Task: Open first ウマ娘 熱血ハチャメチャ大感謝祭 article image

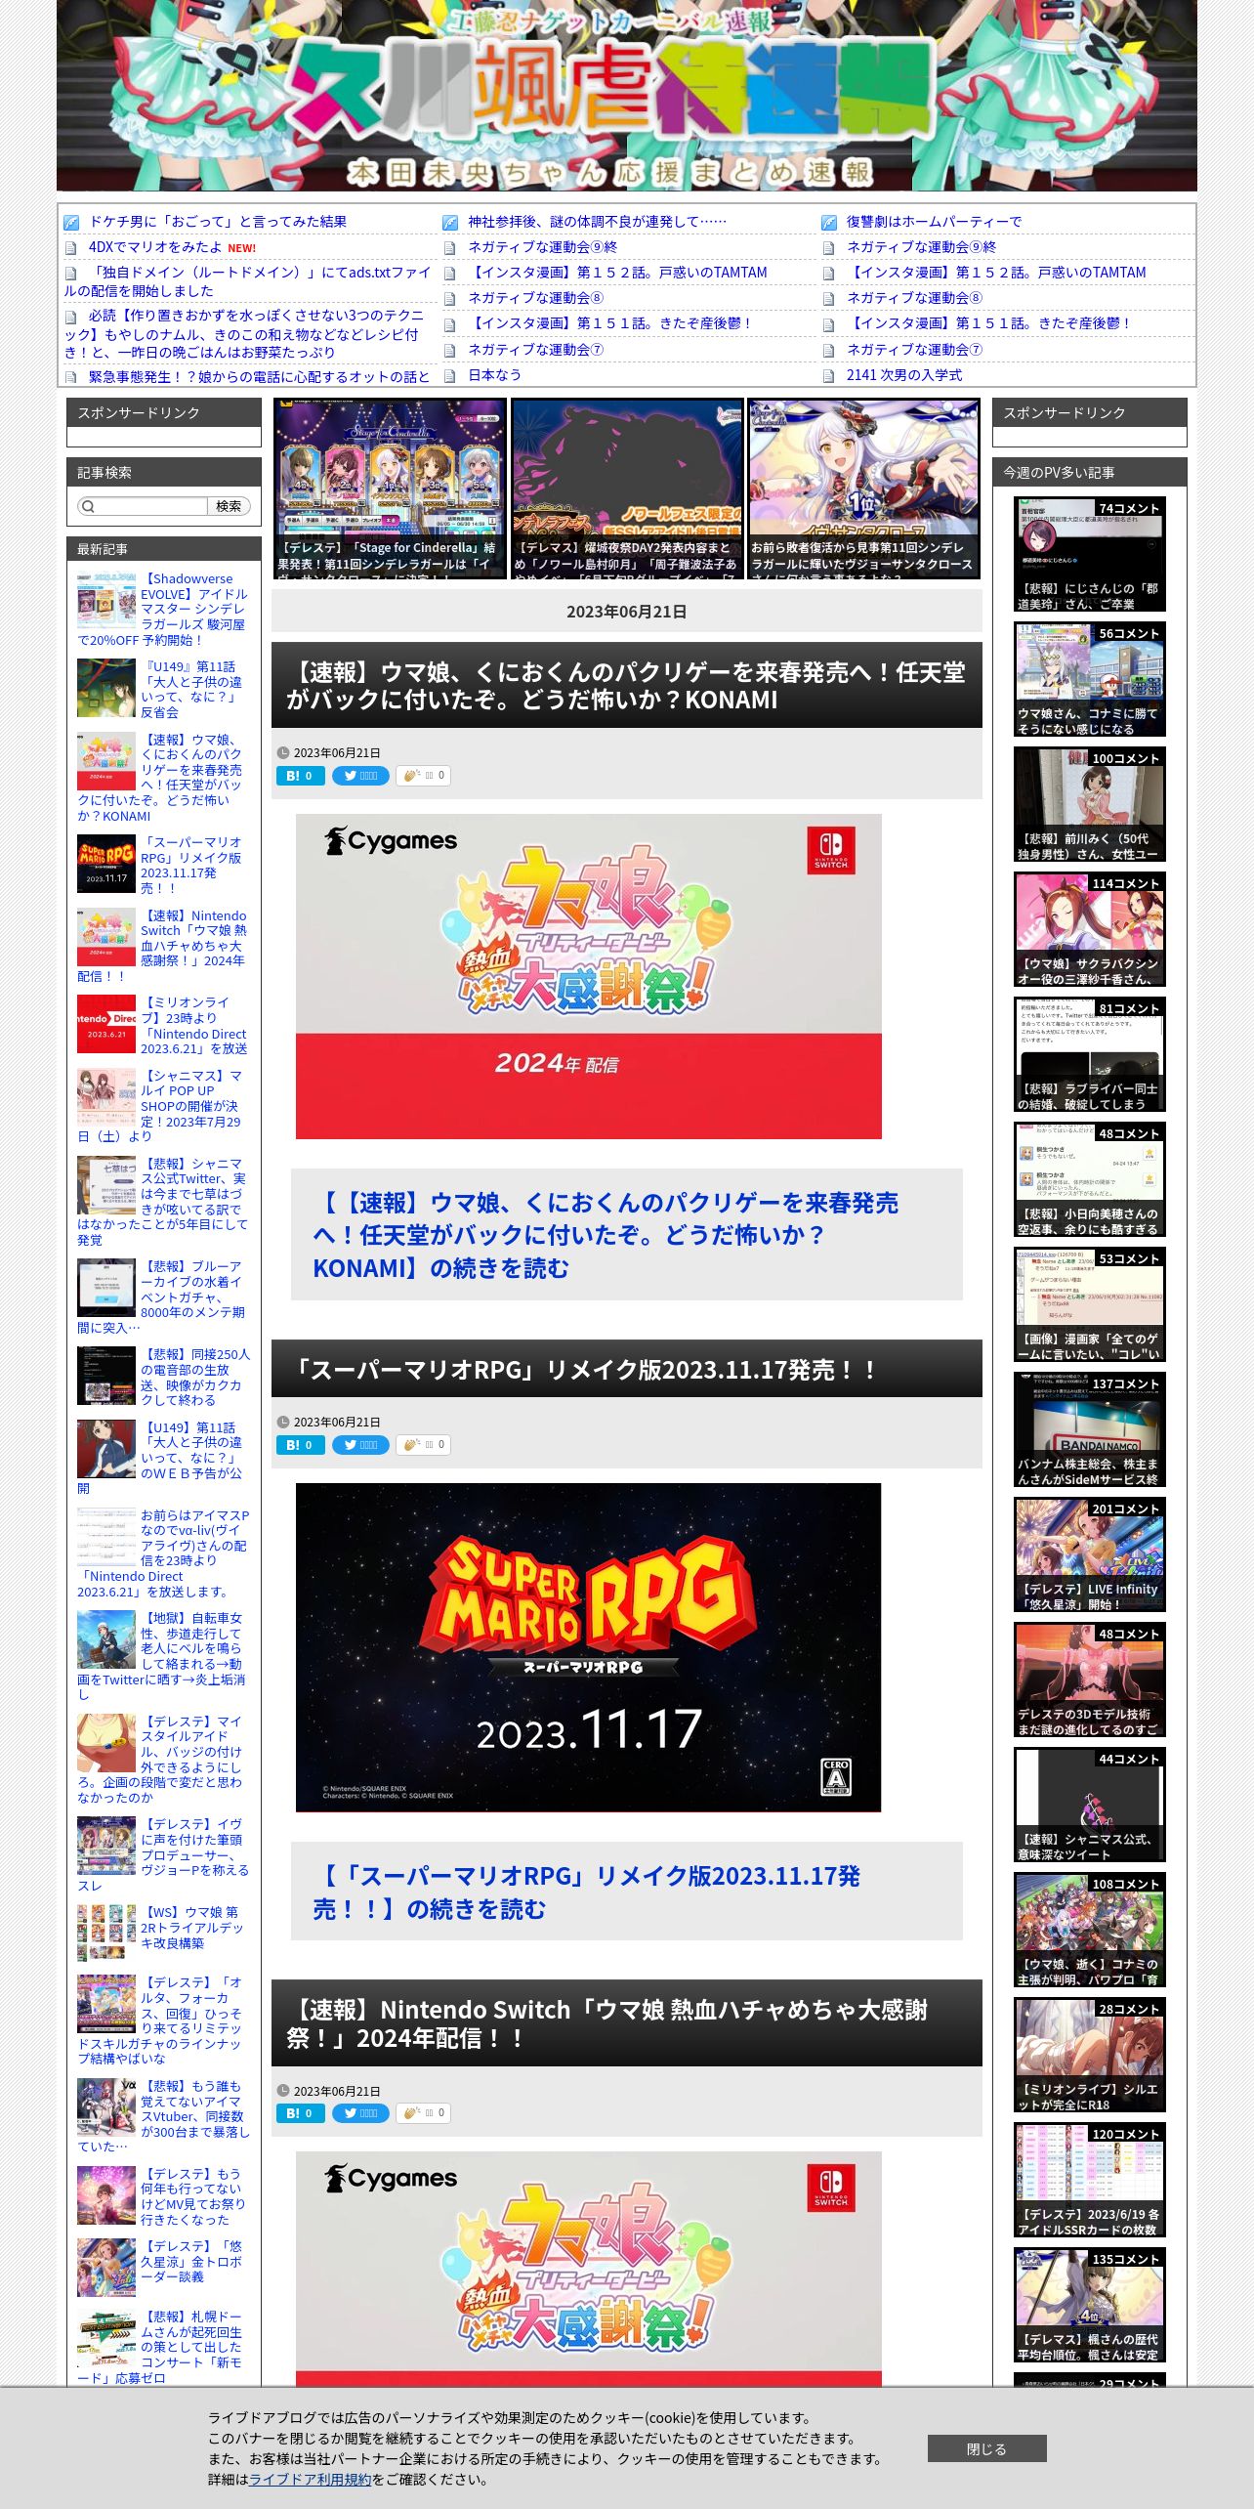Action: pos(589,976)
